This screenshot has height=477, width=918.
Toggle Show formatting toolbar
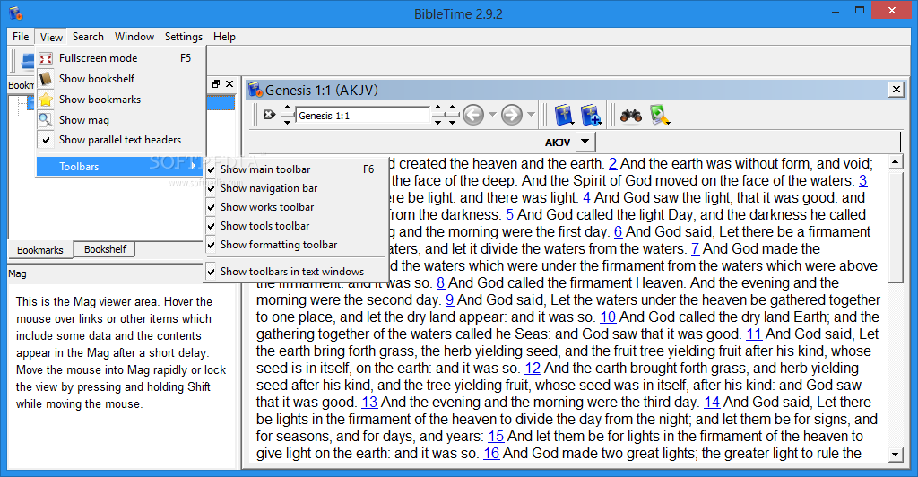coord(297,244)
